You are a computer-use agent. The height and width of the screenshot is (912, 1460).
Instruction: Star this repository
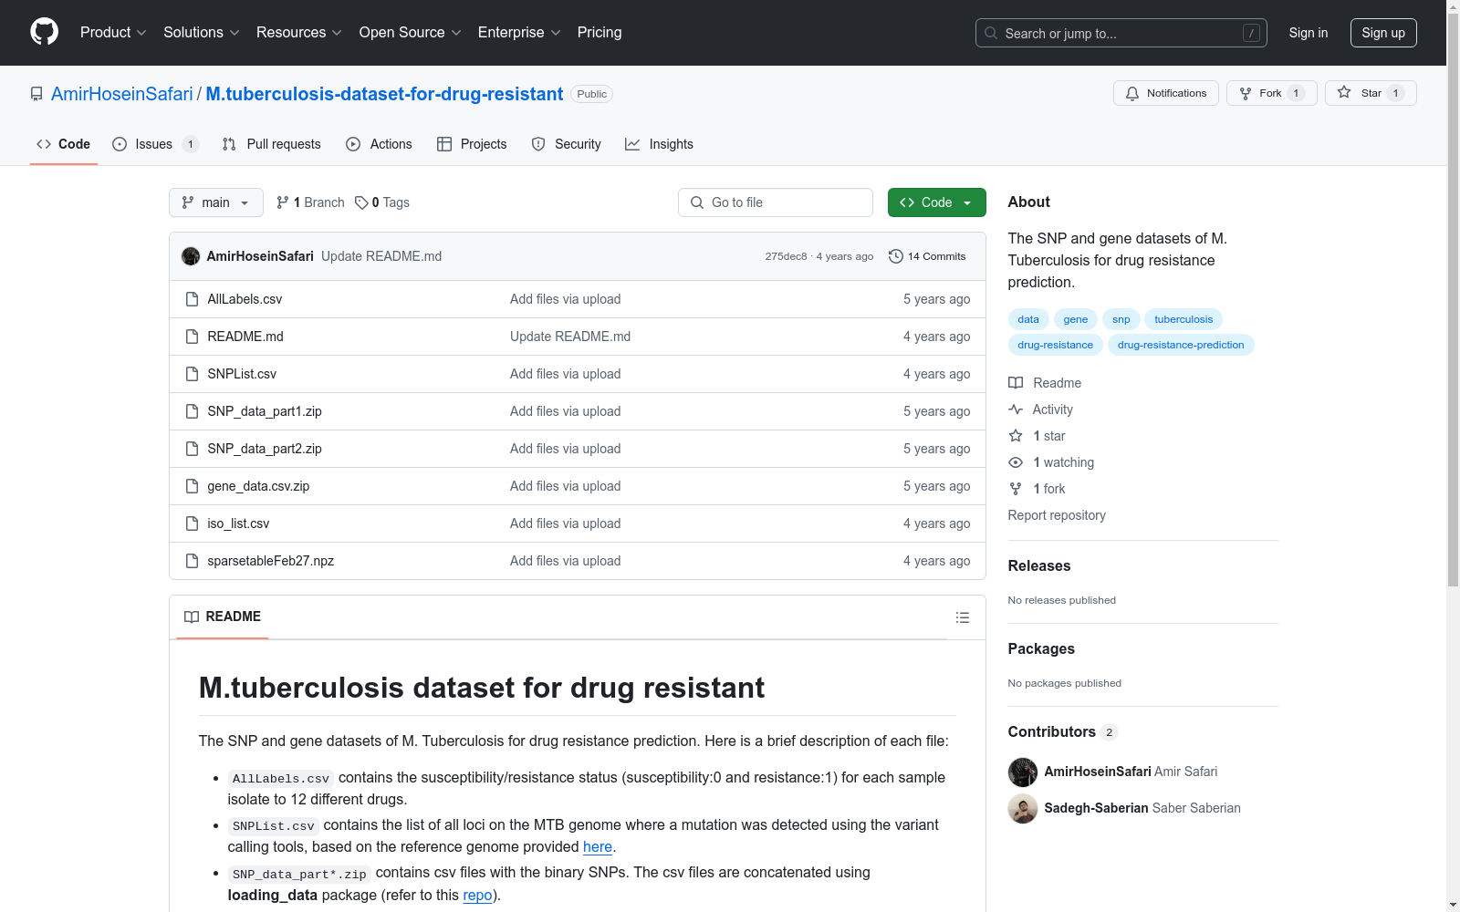tap(1371, 93)
